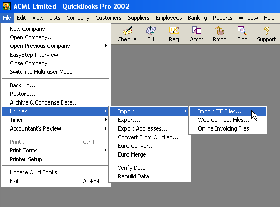The height and width of the screenshot is (207, 280).
Task: Select Archive & Condense Data
Action: (x=56, y=102)
